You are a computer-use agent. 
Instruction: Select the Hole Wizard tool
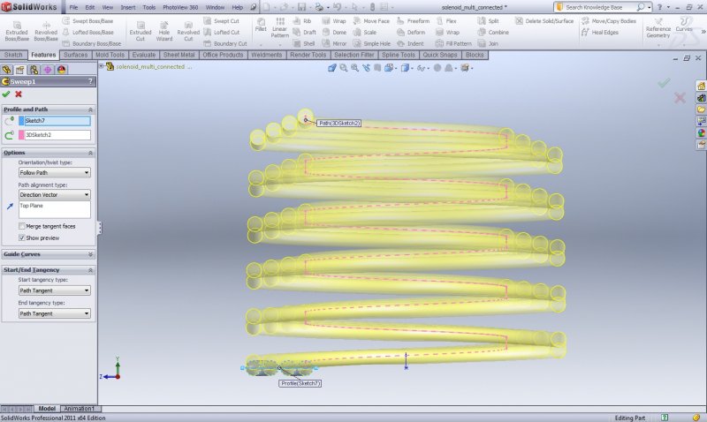tap(164, 30)
